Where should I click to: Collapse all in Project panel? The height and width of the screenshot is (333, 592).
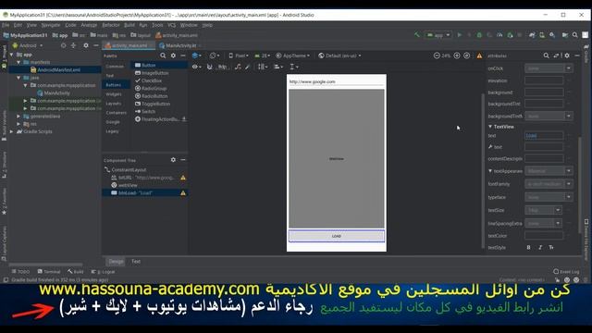coord(73,45)
